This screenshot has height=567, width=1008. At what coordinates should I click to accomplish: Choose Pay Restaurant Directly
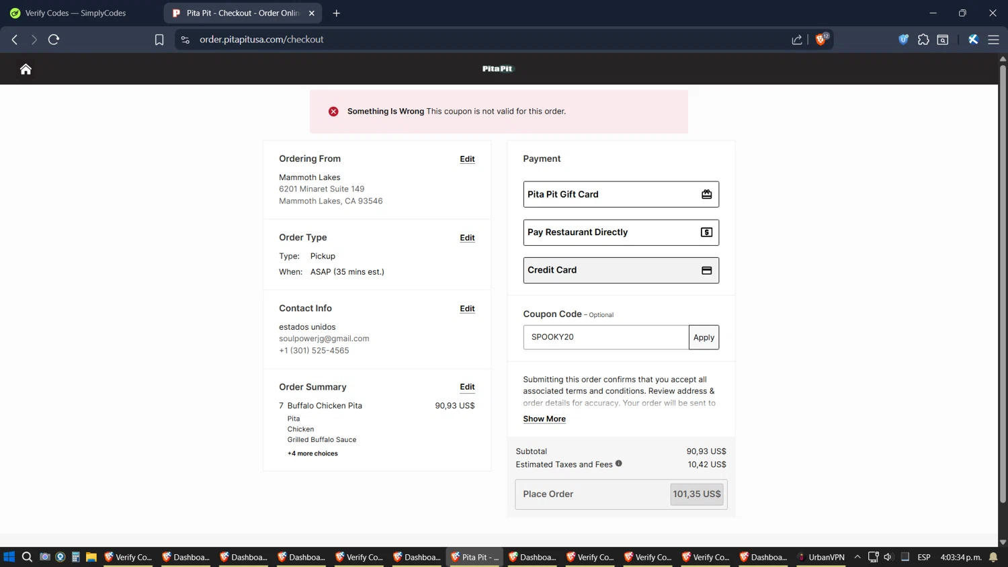click(621, 232)
